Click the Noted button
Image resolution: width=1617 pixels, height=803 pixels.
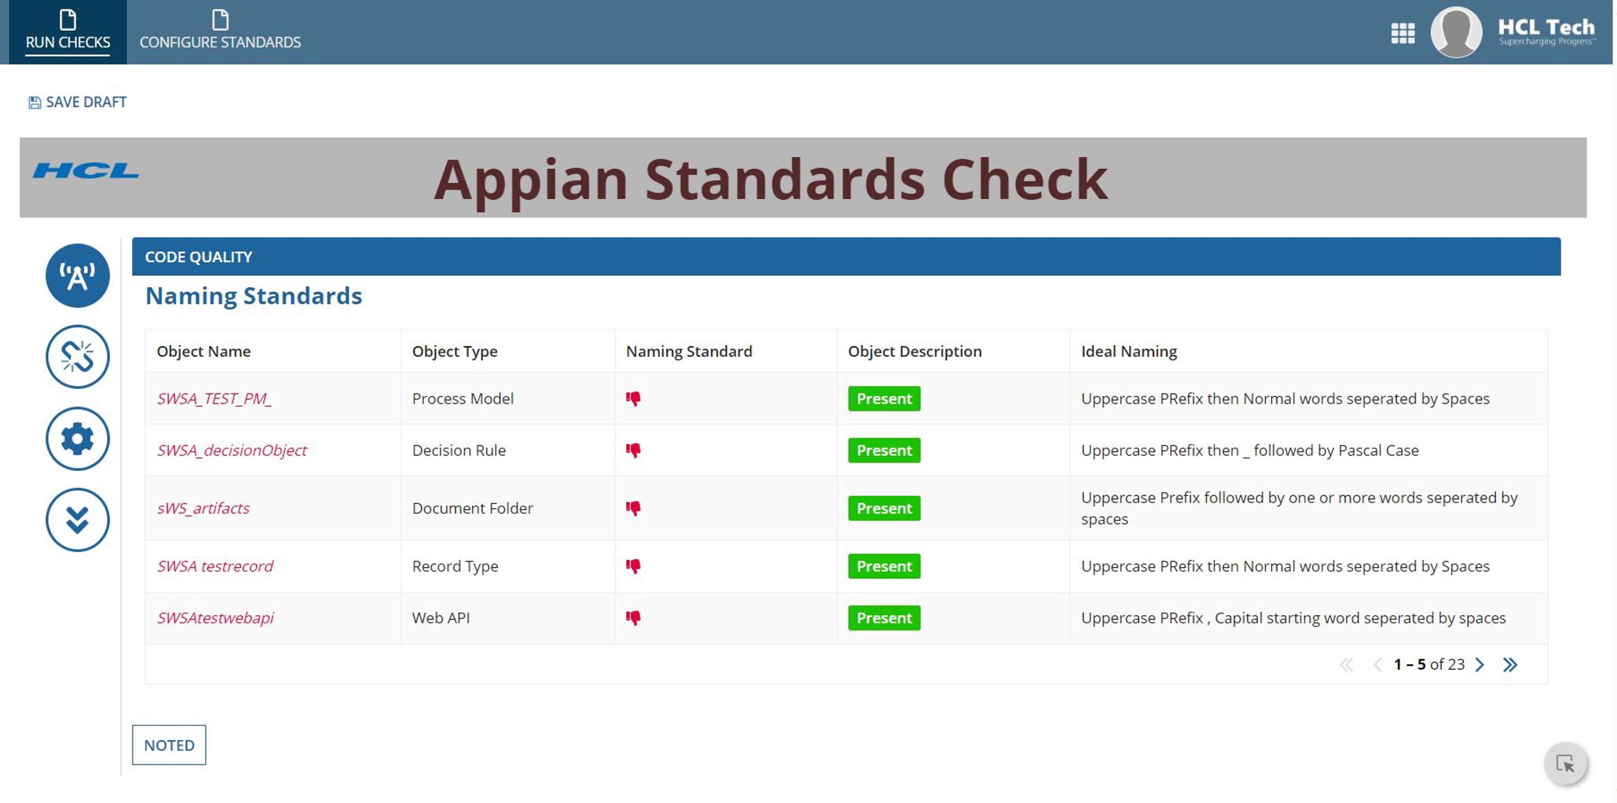pos(169,745)
